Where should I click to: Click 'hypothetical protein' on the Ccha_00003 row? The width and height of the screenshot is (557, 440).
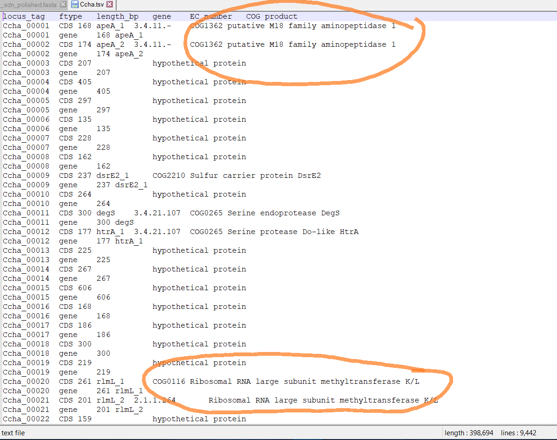pos(199,63)
